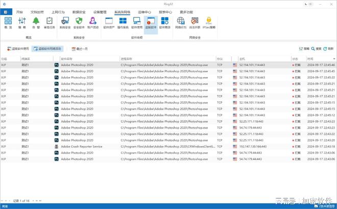The height and width of the screenshot is (209, 337).
Task: Switch to the 开始 ribbon tab
Action: click(19, 12)
